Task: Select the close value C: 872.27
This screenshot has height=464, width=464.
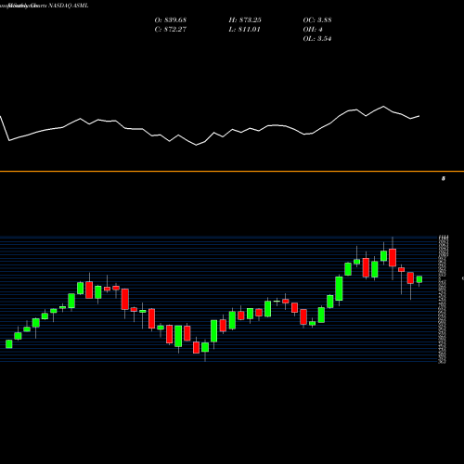Action: point(171,30)
